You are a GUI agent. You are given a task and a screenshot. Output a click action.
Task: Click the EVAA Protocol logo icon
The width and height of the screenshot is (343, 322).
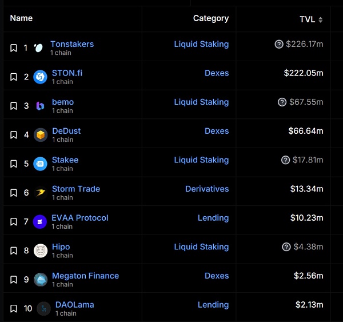click(x=40, y=222)
